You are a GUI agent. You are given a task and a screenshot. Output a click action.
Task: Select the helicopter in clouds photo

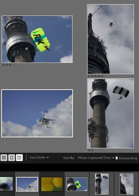(x=37, y=113)
